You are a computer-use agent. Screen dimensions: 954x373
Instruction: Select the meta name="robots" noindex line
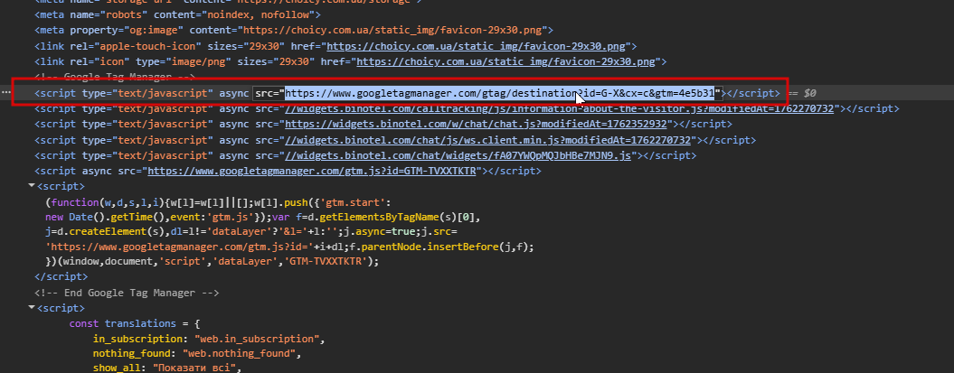177,14
